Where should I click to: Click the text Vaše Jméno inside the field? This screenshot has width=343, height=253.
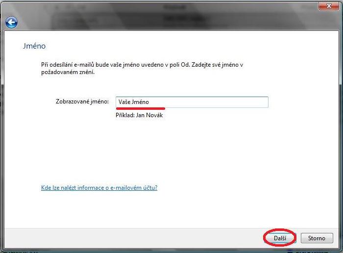133,102
